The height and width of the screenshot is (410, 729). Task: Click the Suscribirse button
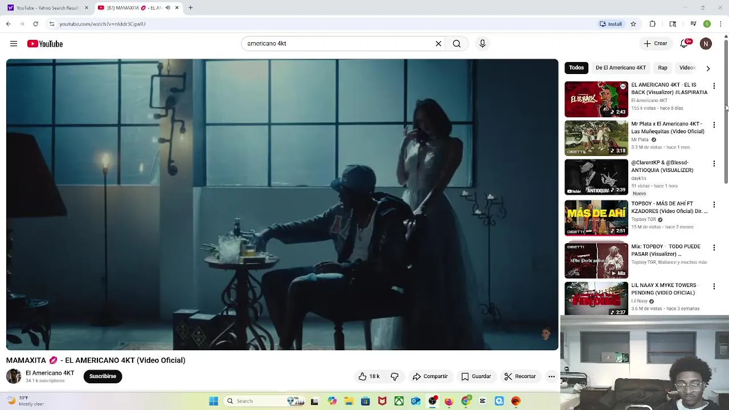103,376
